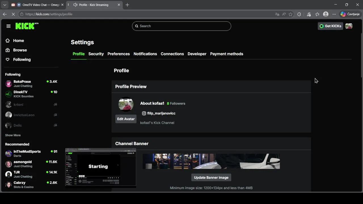The width and height of the screenshot is (363, 204).
Task: Open the account avatar menu top right
Action: (x=349, y=26)
